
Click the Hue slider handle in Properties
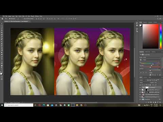click(153, 64)
